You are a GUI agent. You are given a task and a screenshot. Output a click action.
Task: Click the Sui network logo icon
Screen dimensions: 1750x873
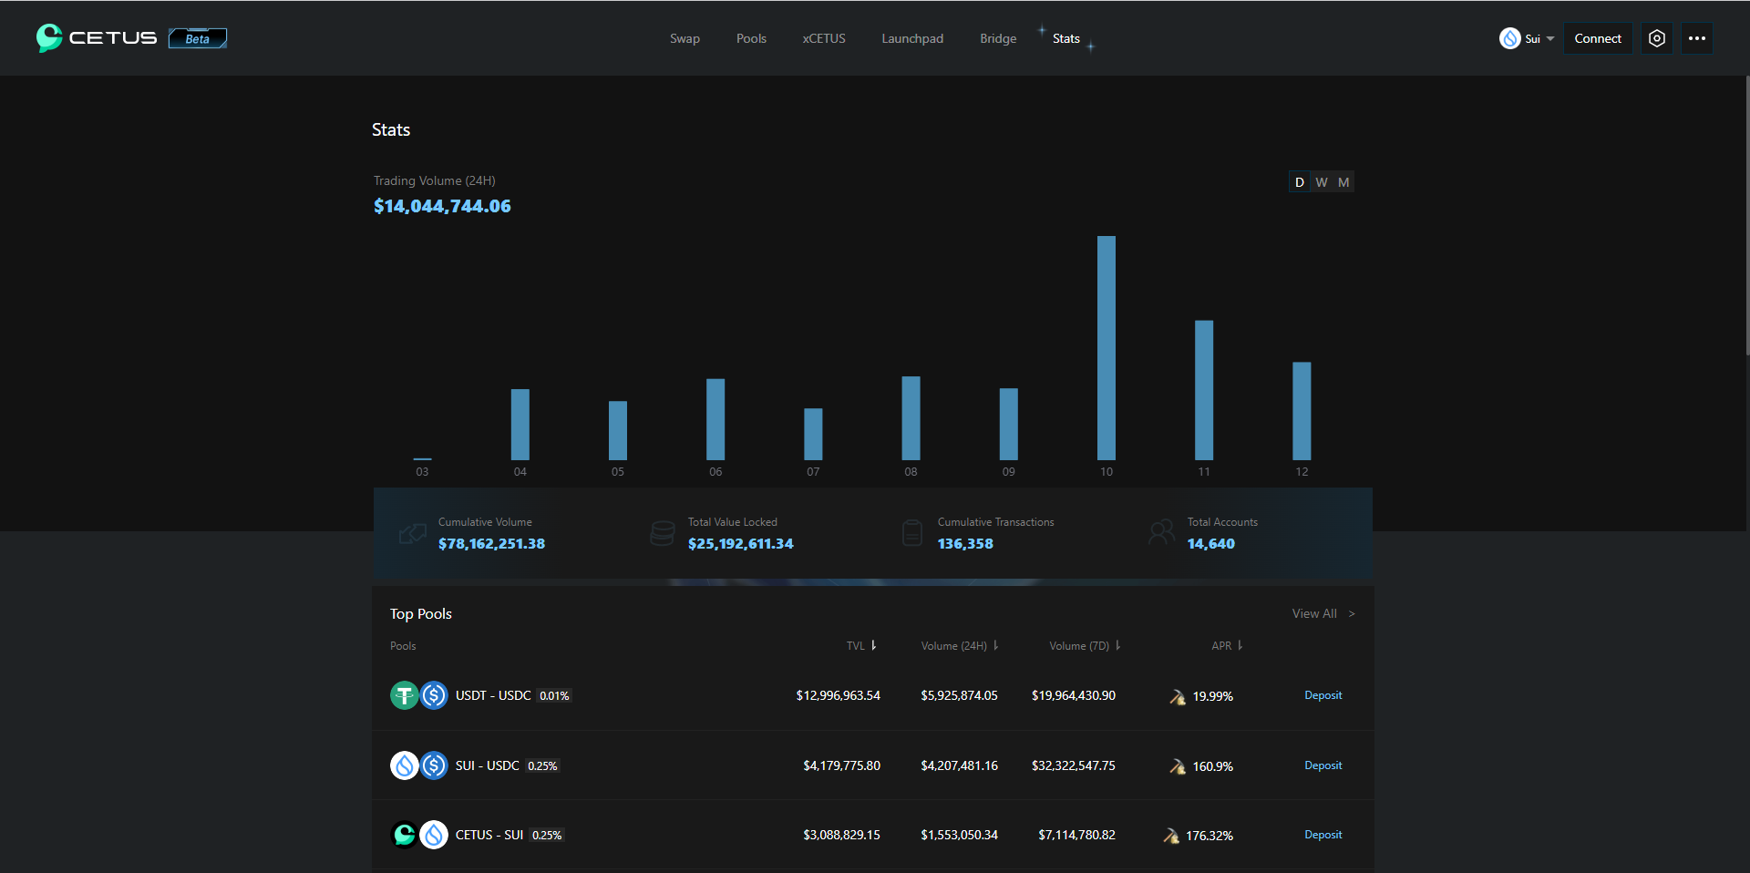[x=1510, y=38]
